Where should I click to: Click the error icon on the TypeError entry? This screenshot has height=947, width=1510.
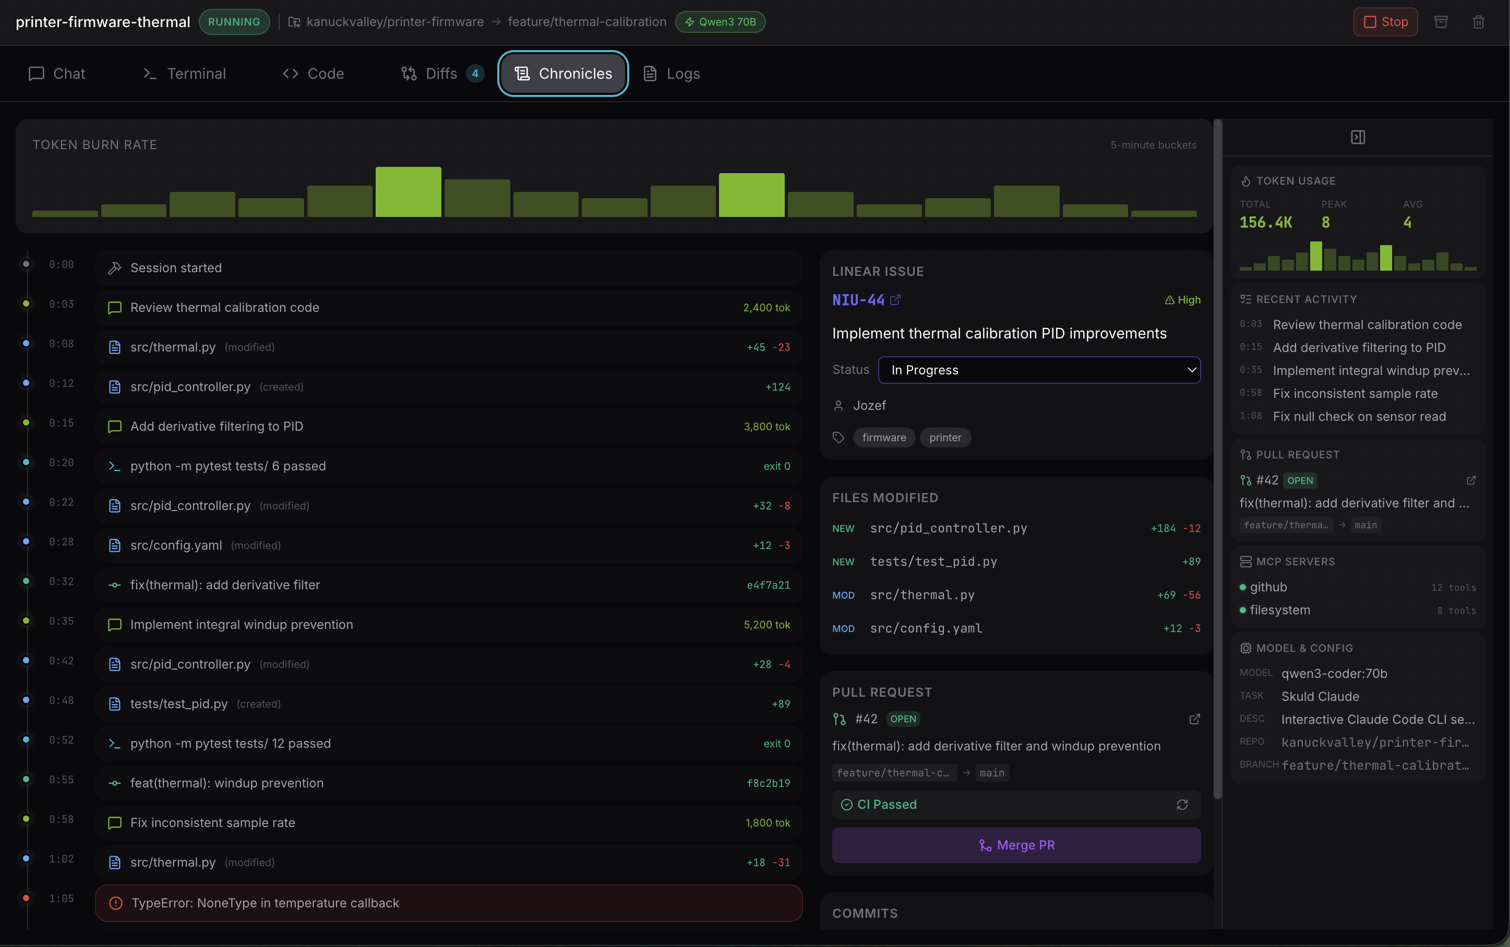point(115,903)
